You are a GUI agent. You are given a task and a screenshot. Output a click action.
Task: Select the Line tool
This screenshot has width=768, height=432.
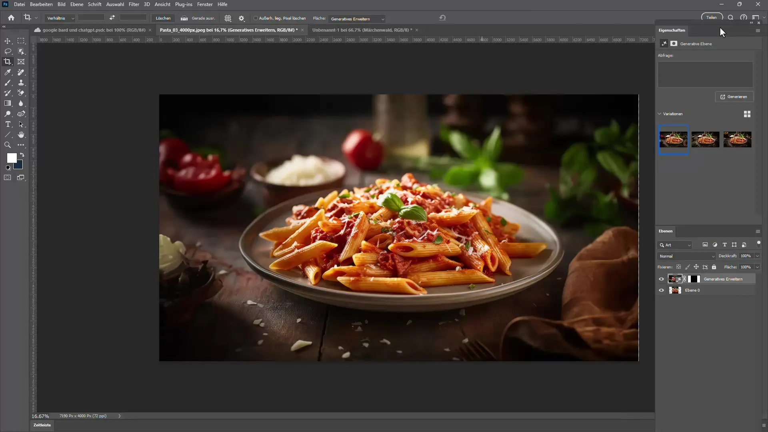pyautogui.click(x=8, y=135)
